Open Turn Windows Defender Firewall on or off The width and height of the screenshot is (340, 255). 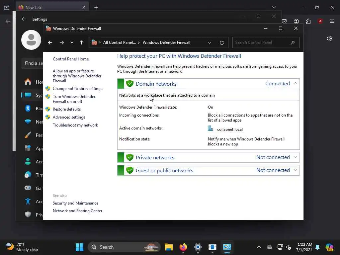click(x=74, y=99)
